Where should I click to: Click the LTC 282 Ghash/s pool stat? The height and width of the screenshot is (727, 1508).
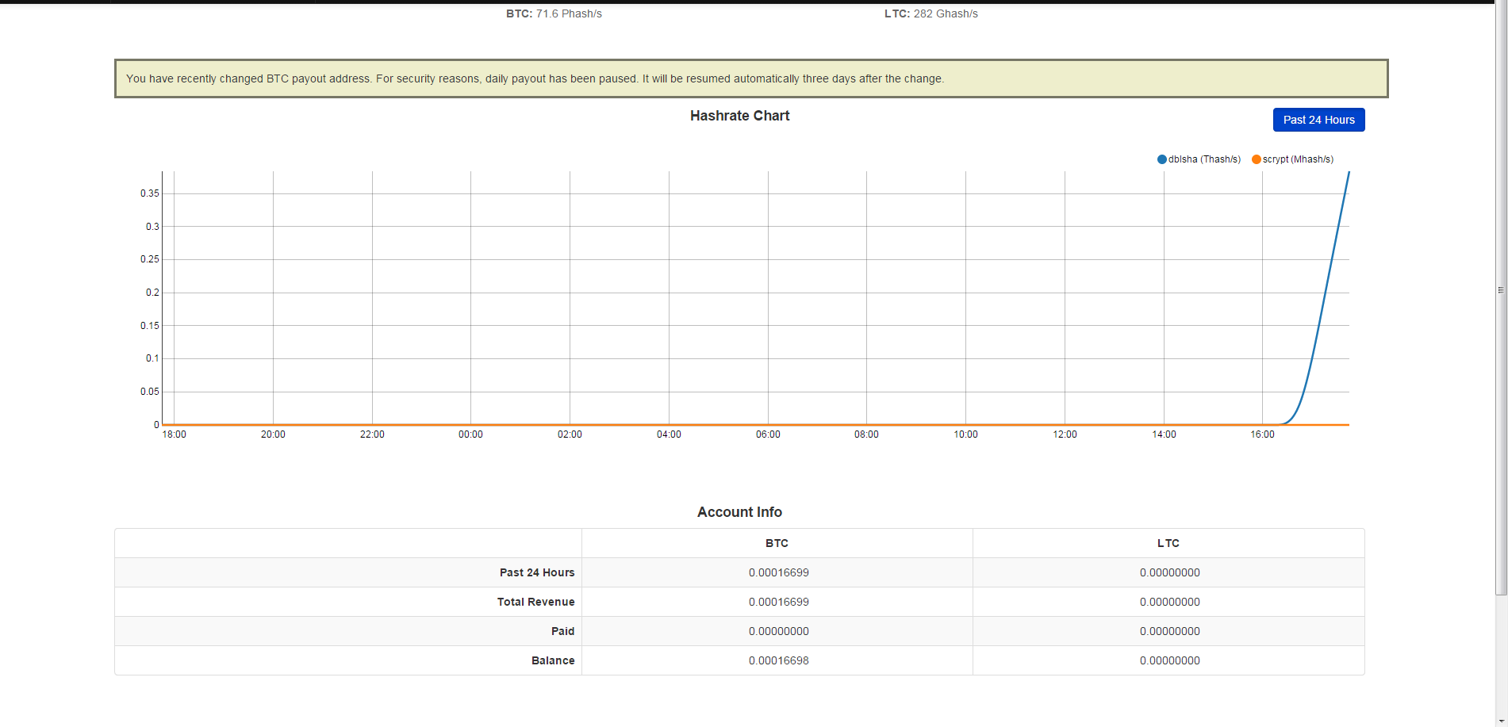click(x=931, y=13)
